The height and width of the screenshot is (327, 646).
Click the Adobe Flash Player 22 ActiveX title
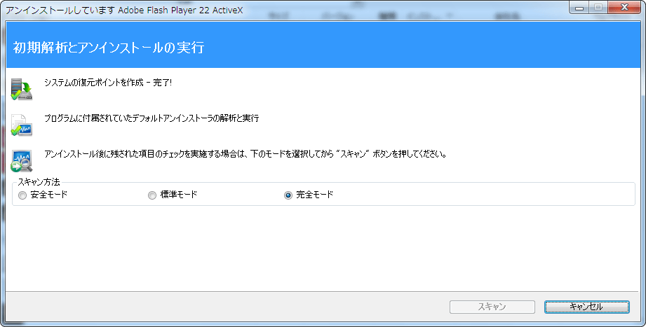124,11
